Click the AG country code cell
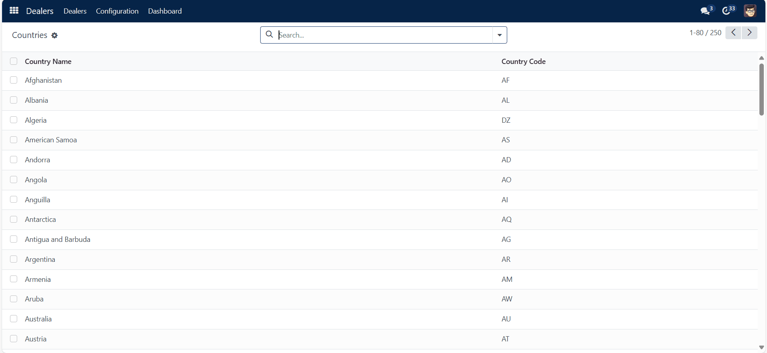767x353 pixels. point(506,239)
